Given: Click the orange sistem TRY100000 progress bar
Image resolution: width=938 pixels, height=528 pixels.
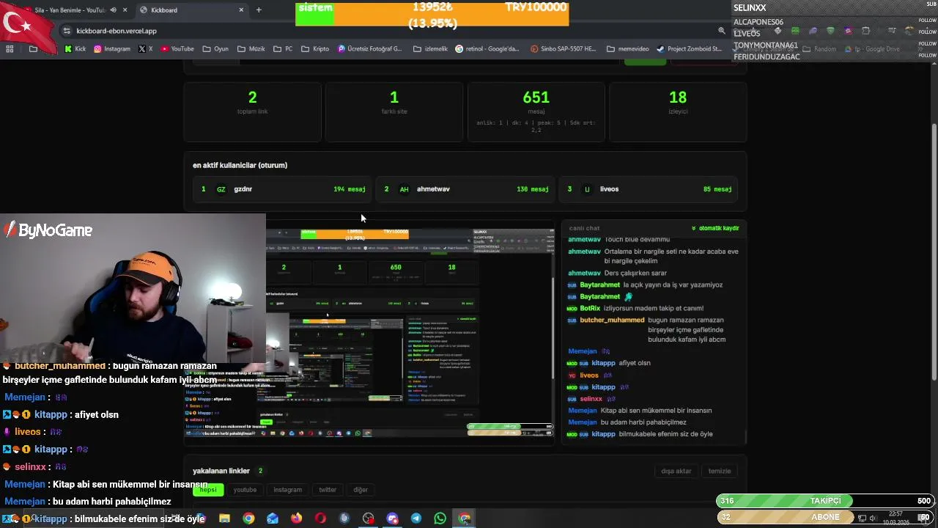Looking at the screenshot, I should click(x=432, y=15).
